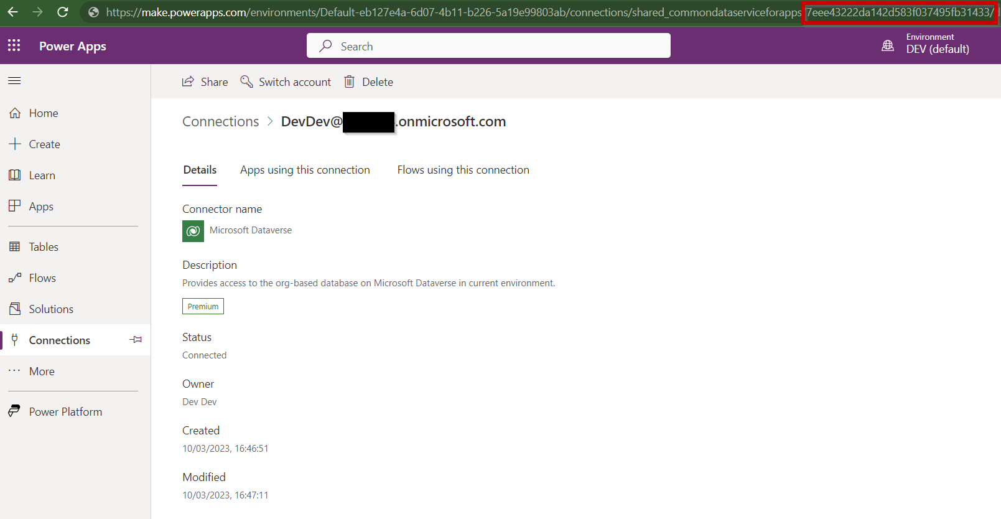Open Home in the left navigation
Screen dimensions: 1001x519
point(75,113)
